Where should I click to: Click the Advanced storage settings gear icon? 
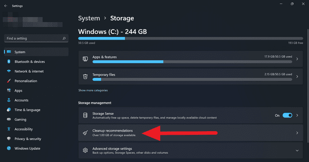(x=85, y=151)
